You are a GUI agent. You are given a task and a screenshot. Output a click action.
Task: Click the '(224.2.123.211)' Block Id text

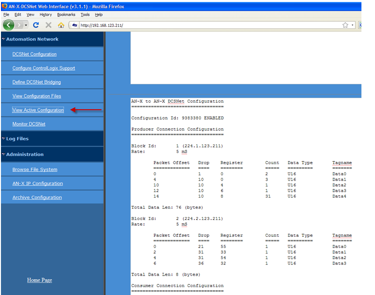coord(203,219)
